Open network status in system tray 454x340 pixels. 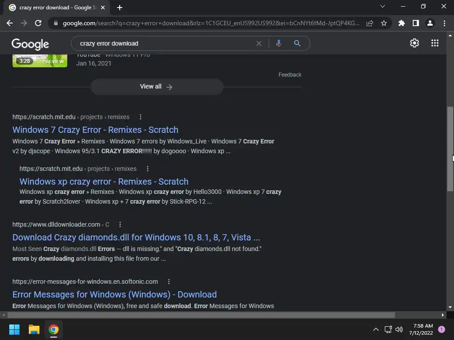click(388, 329)
